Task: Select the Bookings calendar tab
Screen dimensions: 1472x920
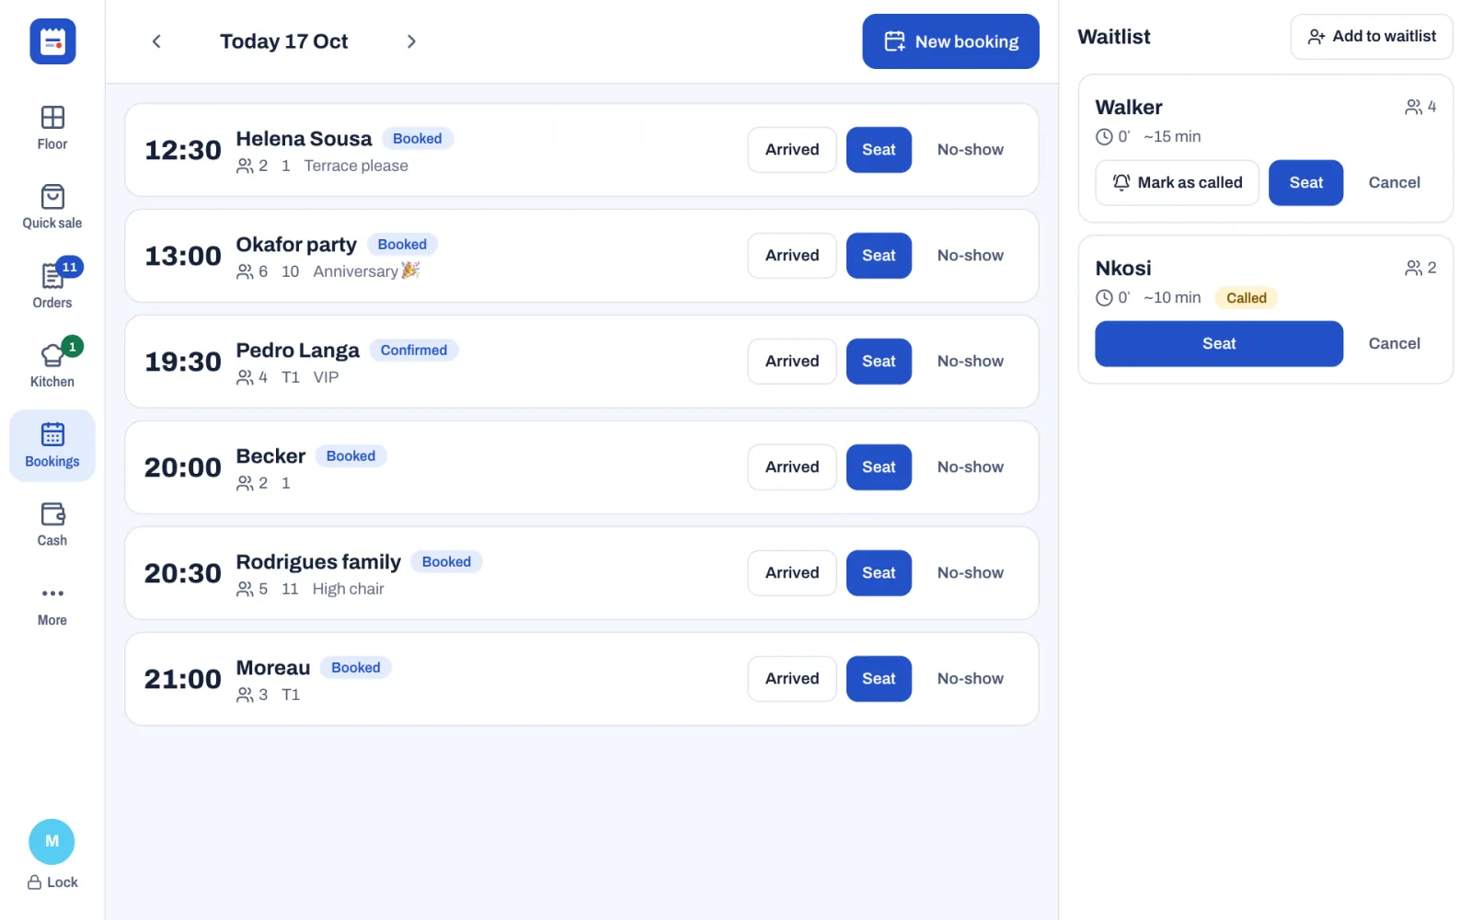Action: [52, 445]
